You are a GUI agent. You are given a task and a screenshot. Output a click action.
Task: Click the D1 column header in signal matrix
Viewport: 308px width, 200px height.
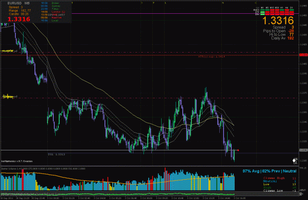click(x=292, y=8)
